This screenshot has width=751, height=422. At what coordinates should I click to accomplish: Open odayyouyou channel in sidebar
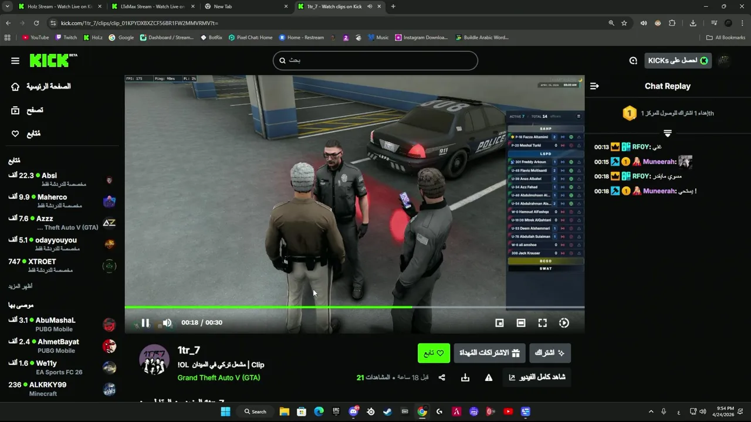pyautogui.click(x=62, y=244)
